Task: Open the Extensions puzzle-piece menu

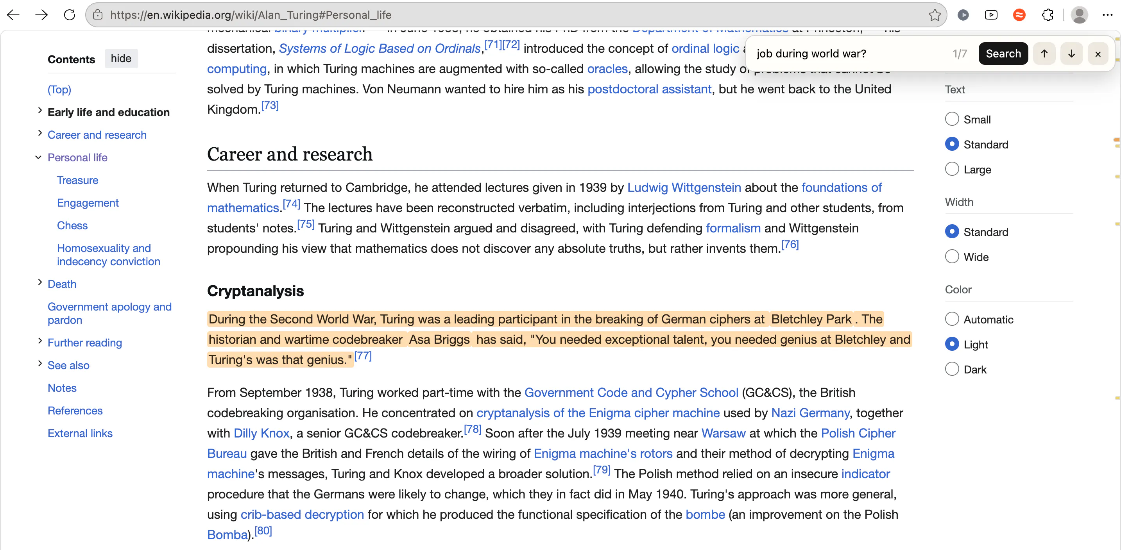Action: pyautogui.click(x=1048, y=15)
